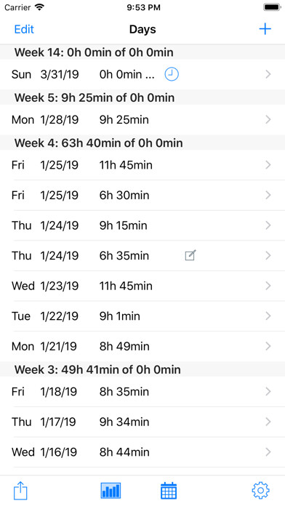285x506 pixels.
Task: Tap the plus icon to add a day
Action: pos(265,29)
